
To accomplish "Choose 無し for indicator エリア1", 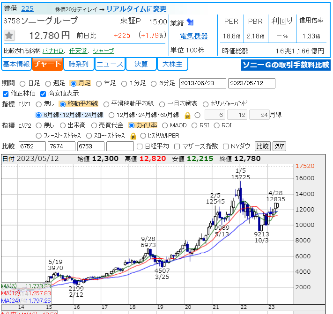I will tap(39, 104).
